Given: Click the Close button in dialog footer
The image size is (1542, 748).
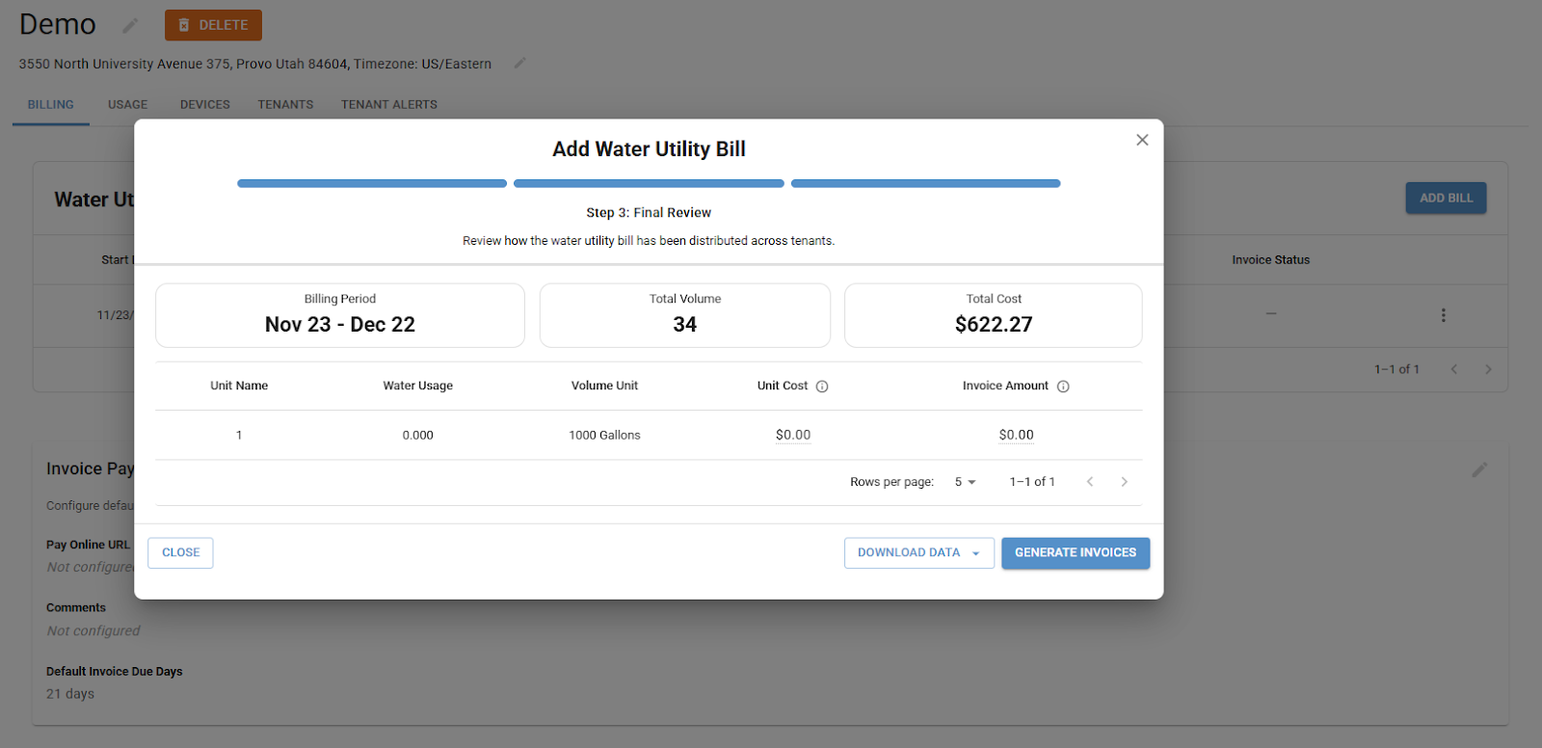Looking at the screenshot, I should [180, 553].
